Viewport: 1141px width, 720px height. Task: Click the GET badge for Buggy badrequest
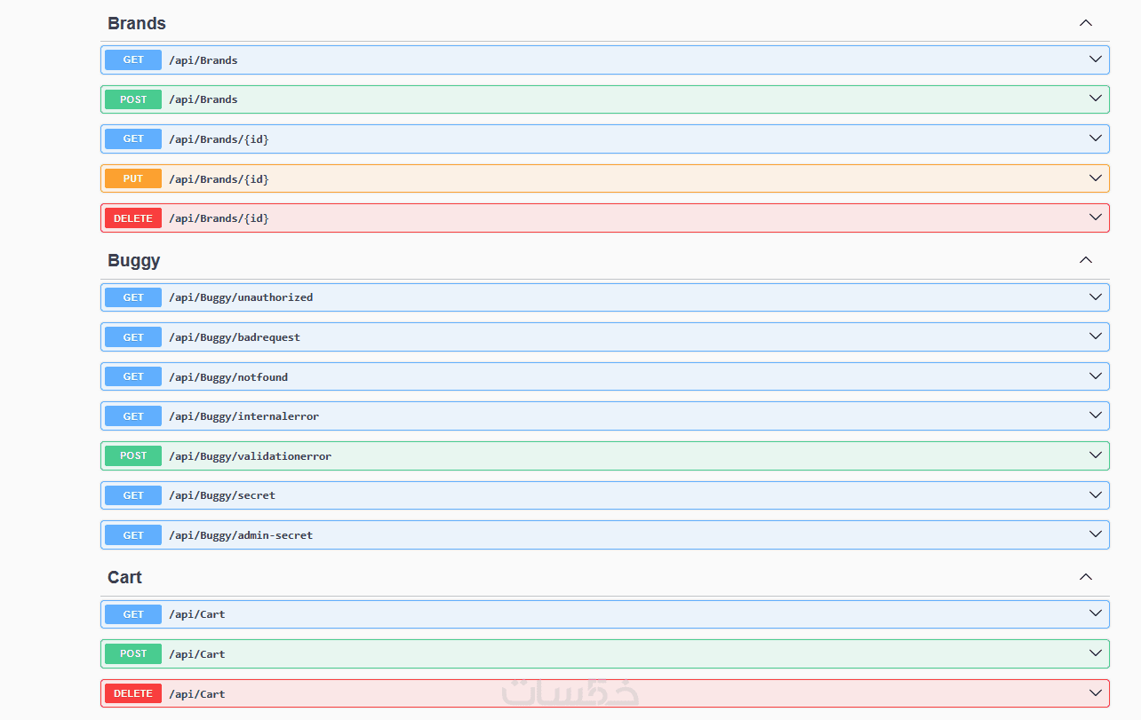[133, 337]
